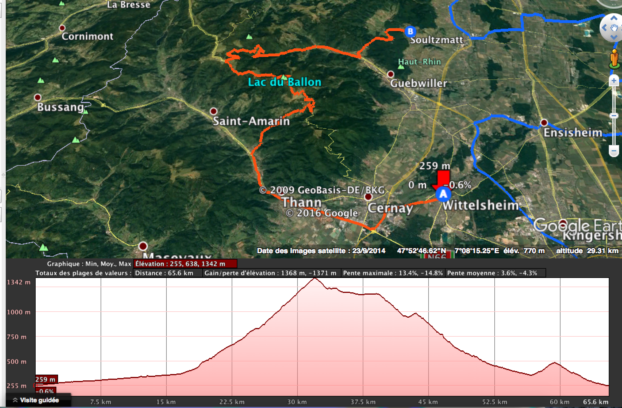Click the double-chevron icon beside Visite guidée
This screenshot has width=622, height=408.
15,400
